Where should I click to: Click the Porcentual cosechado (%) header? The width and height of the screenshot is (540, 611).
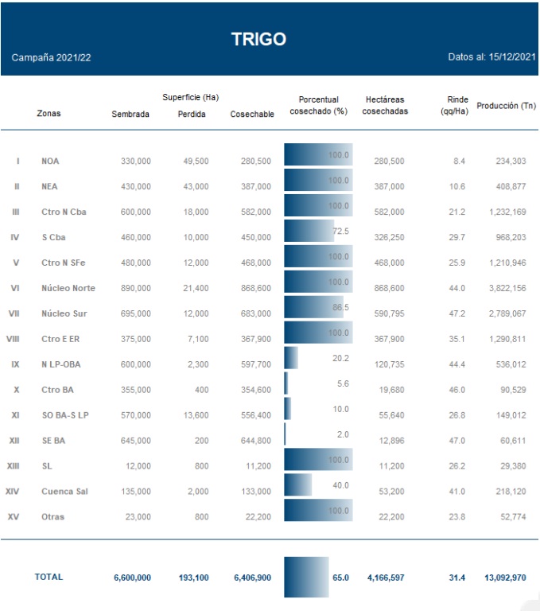[x=318, y=105]
